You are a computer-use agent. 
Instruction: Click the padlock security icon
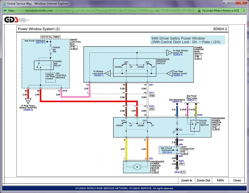tap(199, 10)
